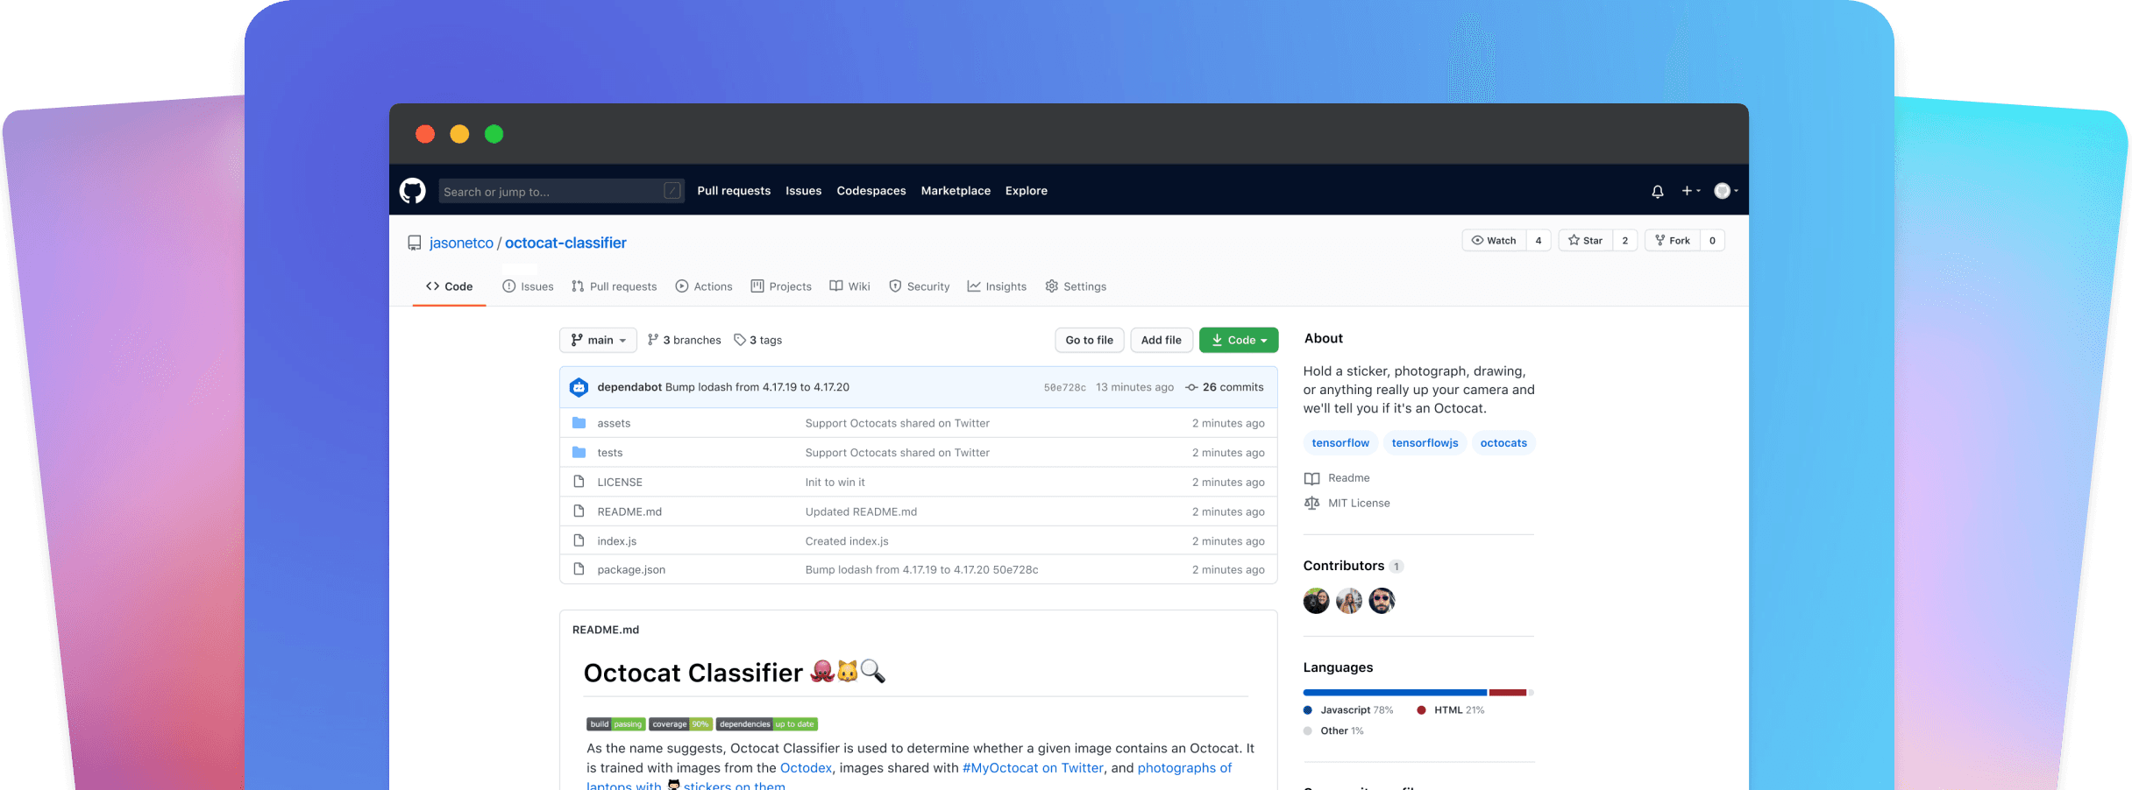Click the tensorflow topic tag
Image resolution: width=2132 pixels, height=790 pixels.
(x=1340, y=443)
